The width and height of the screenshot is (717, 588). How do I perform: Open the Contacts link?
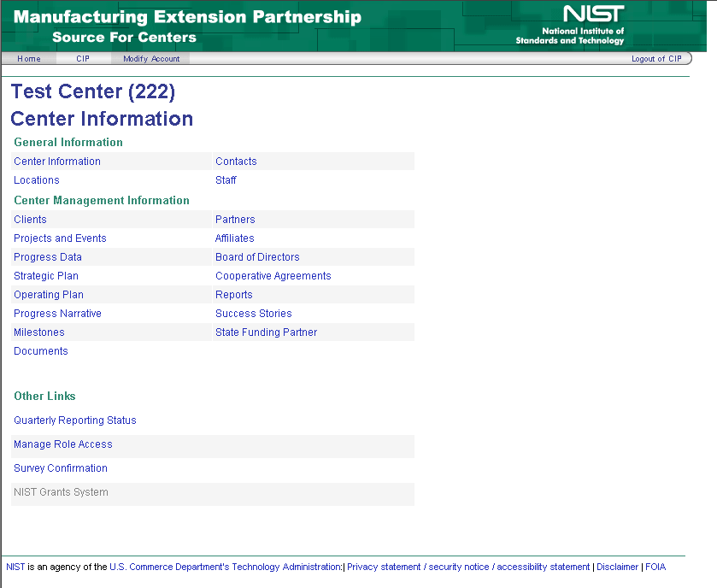point(236,162)
